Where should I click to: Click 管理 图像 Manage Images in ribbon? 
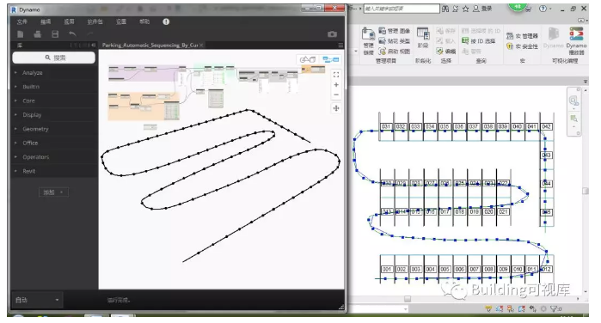(x=395, y=31)
